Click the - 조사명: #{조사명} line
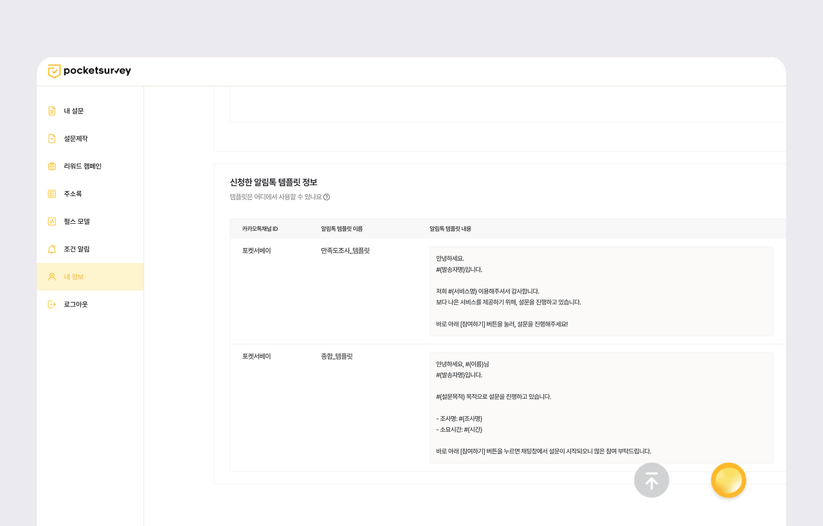823x526 pixels. click(459, 419)
